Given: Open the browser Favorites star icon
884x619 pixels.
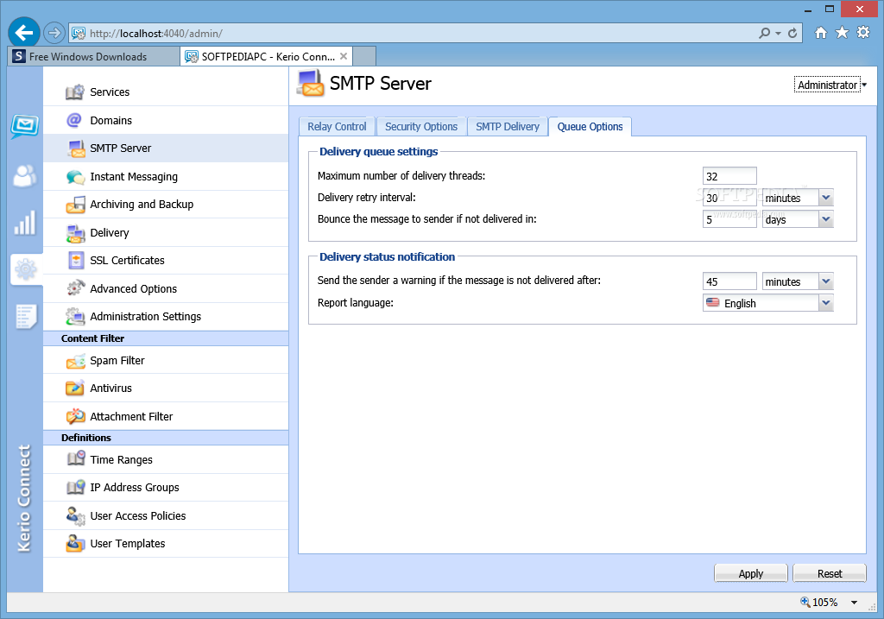Looking at the screenshot, I should tap(842, 33).
